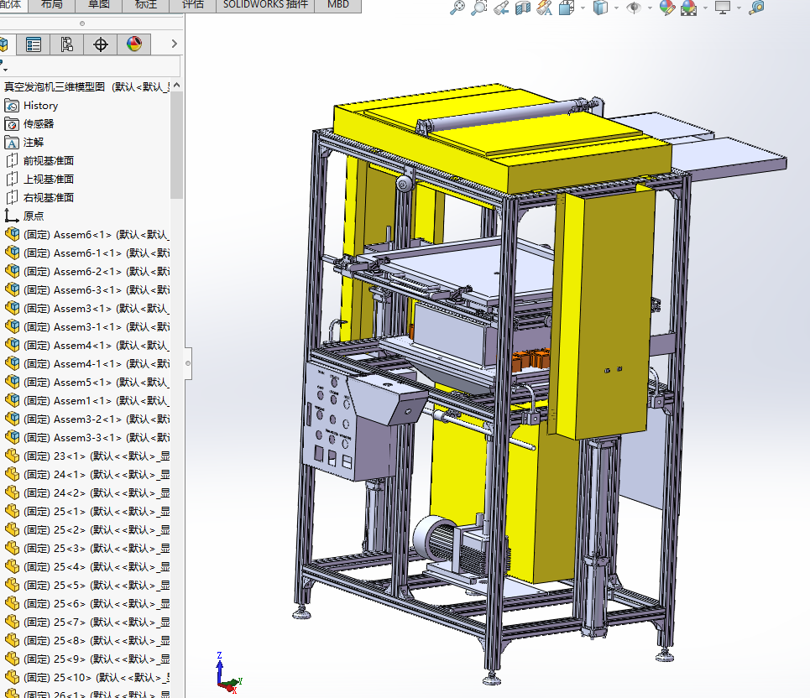Viewport: 810px width, 698px height.
Task: Open the ConfigurationManager tab icon
Action: [x=67, y=44]
